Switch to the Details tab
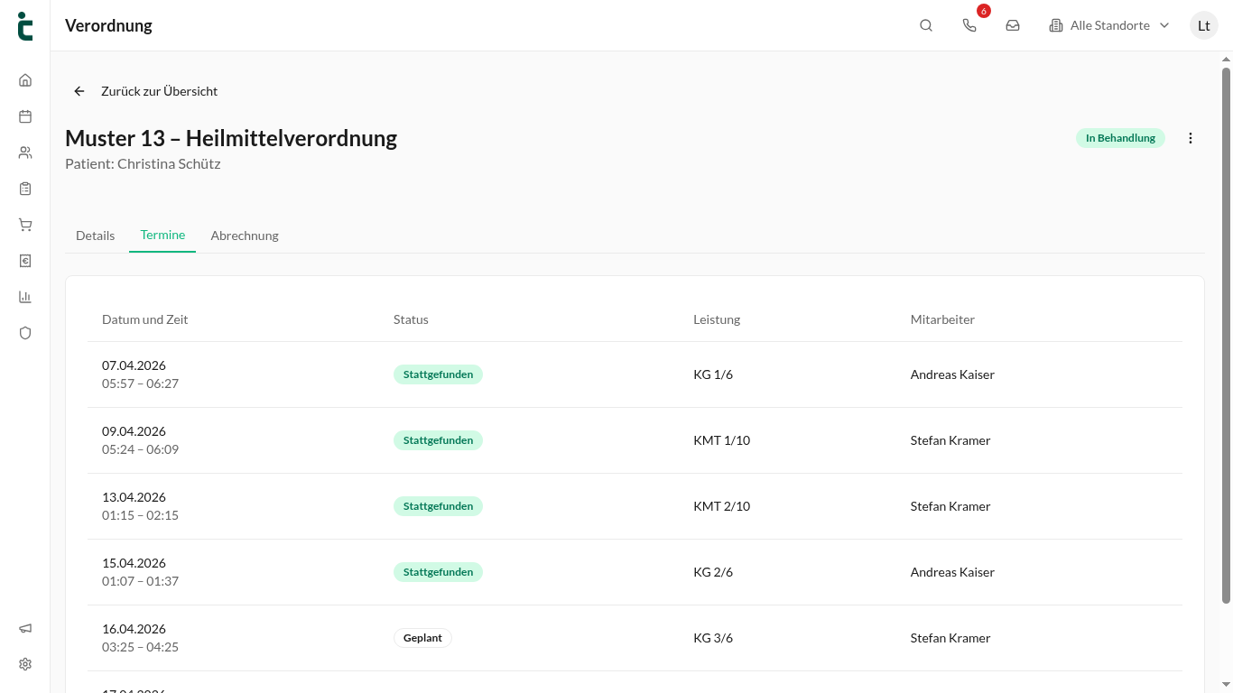This screenshot has width=1233, height=693. coord(95,236)
